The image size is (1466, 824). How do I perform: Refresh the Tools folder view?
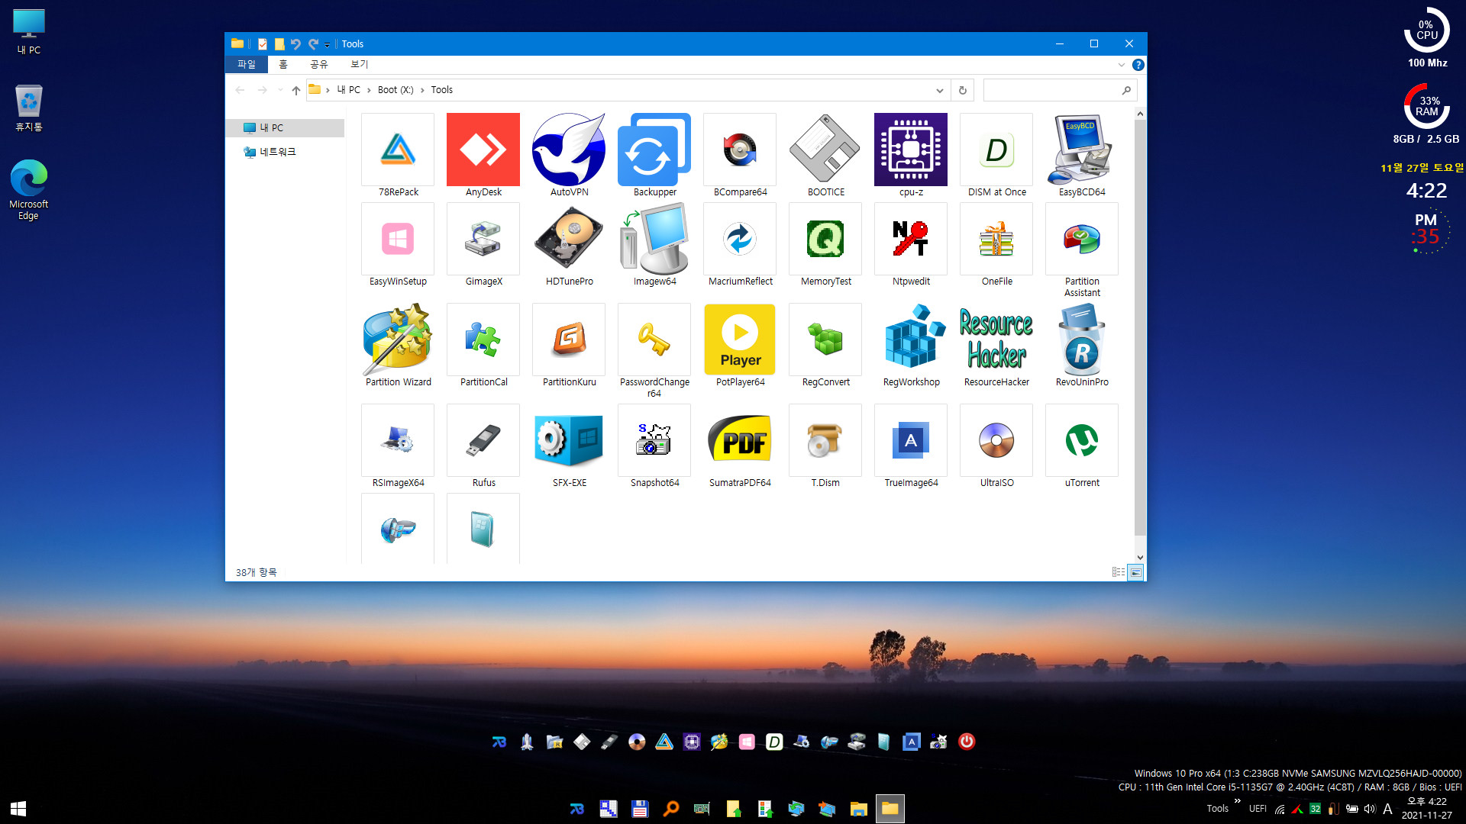pos(962,90)
